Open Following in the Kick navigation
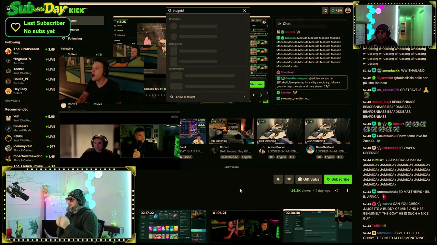Screen dimensions: 437x245 click(75, 38)
